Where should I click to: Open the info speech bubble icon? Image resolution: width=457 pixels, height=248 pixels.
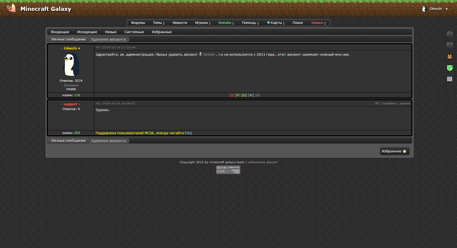(450, 45)
